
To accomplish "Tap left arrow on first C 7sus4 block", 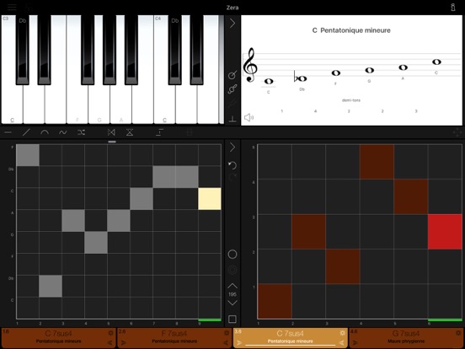I will coord(110,343).
